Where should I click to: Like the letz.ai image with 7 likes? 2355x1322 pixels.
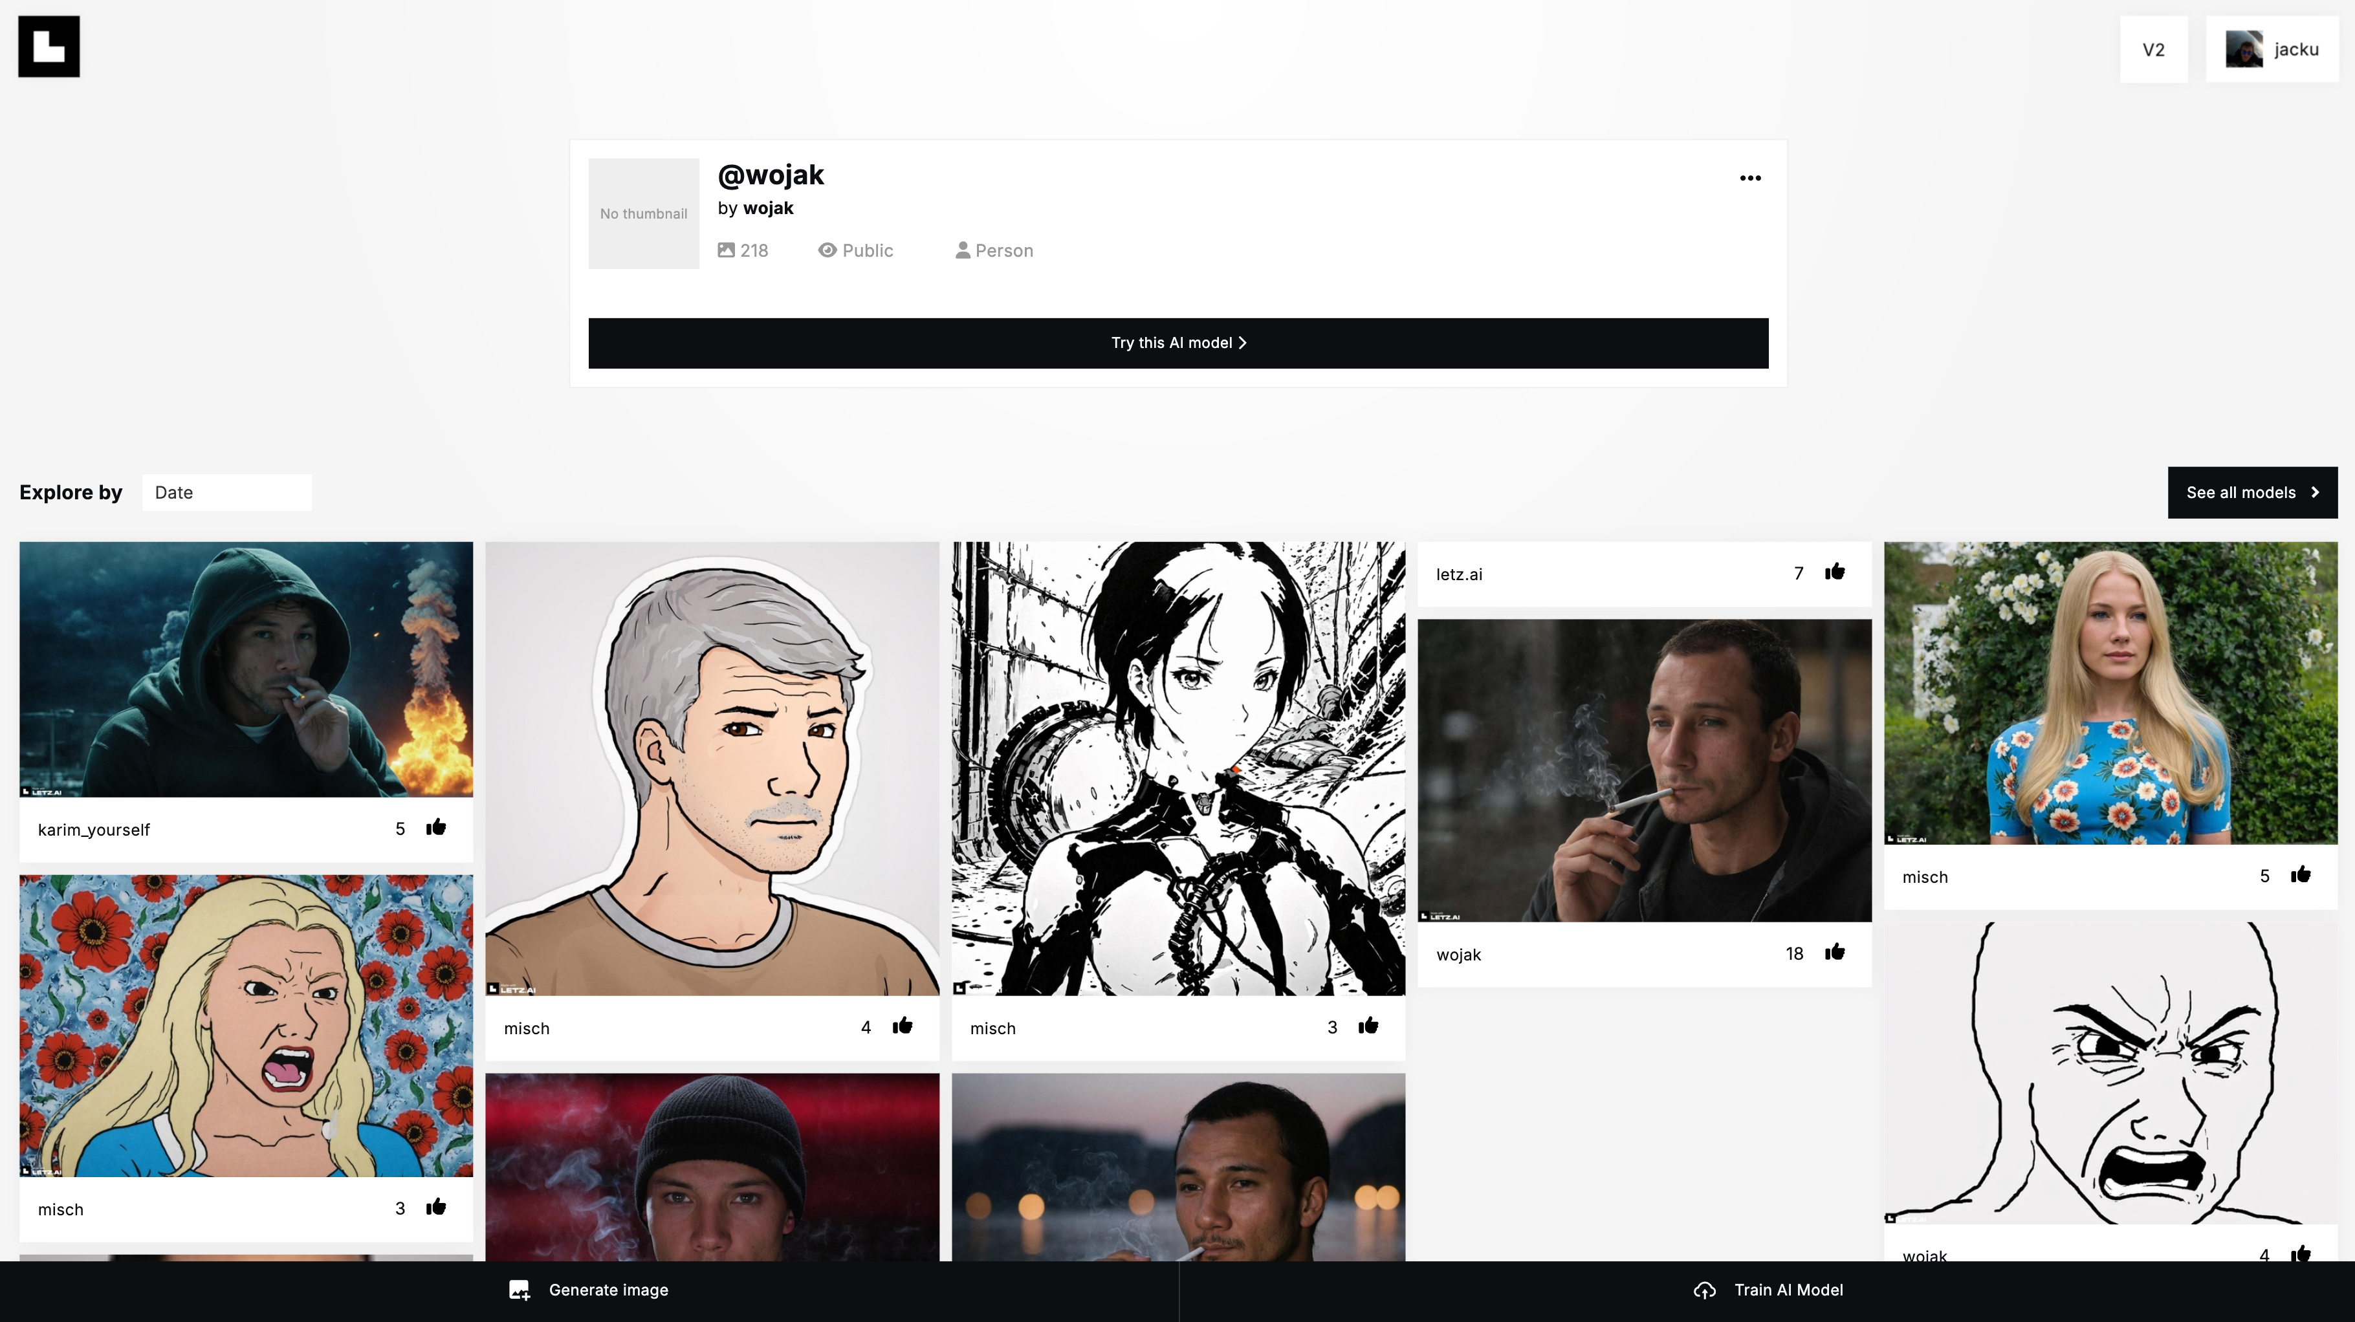[x=1834, y=572]
